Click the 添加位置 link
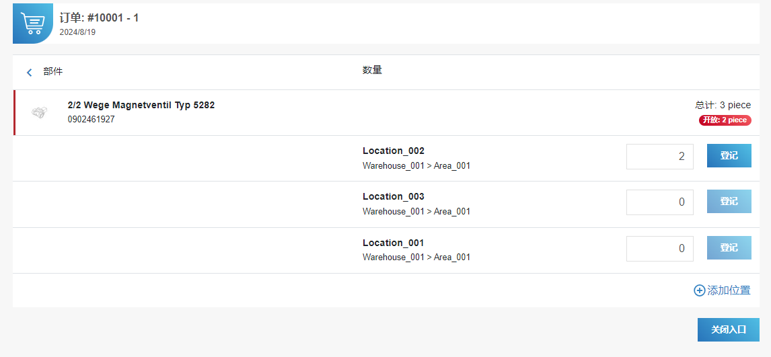 coord(729,290)
